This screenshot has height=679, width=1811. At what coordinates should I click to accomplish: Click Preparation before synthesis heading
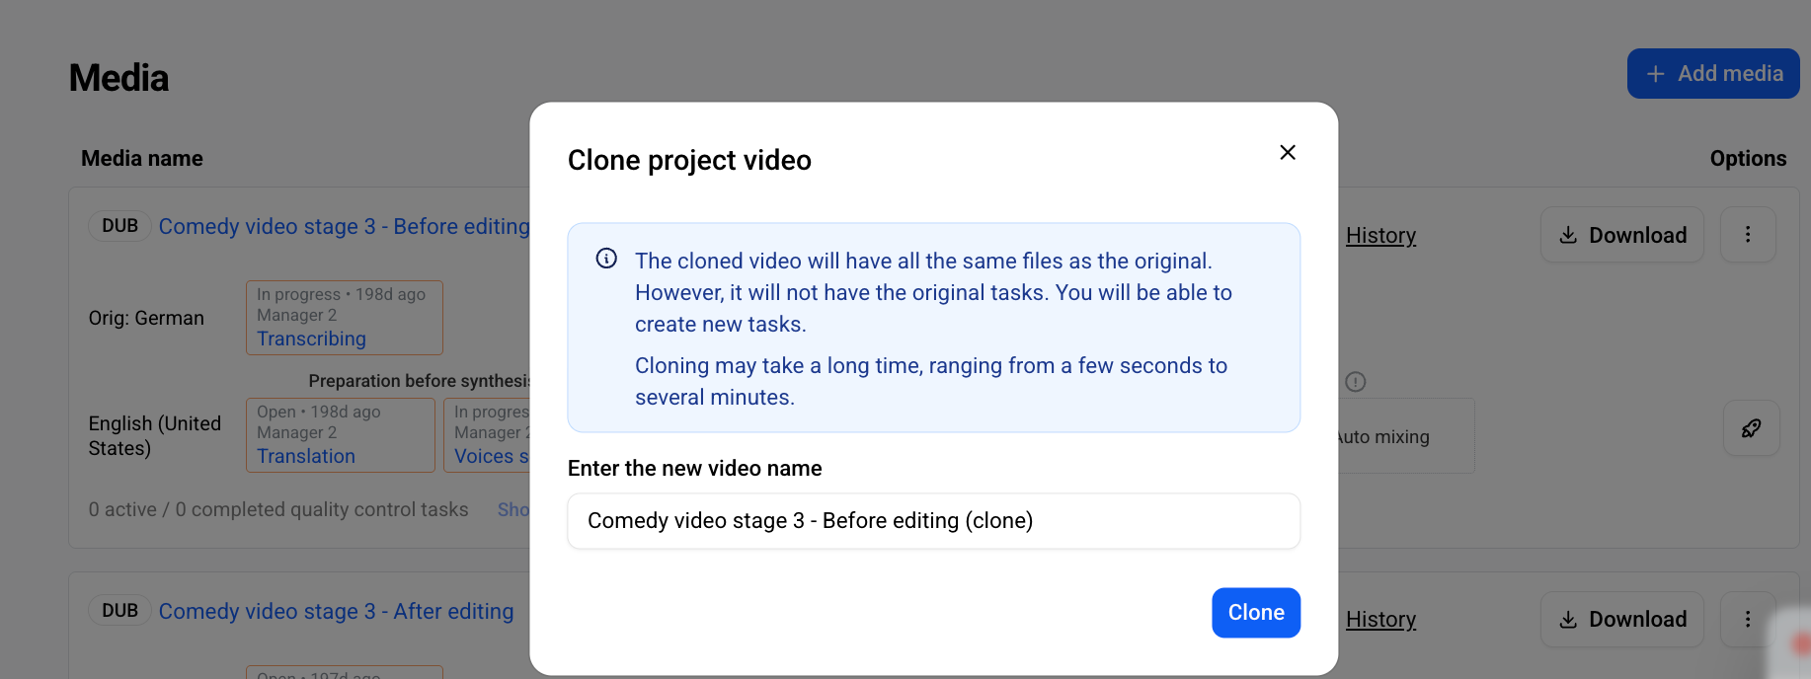[x=419, y=381]
